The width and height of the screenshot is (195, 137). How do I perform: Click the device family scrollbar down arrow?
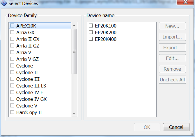coord(75,114)
